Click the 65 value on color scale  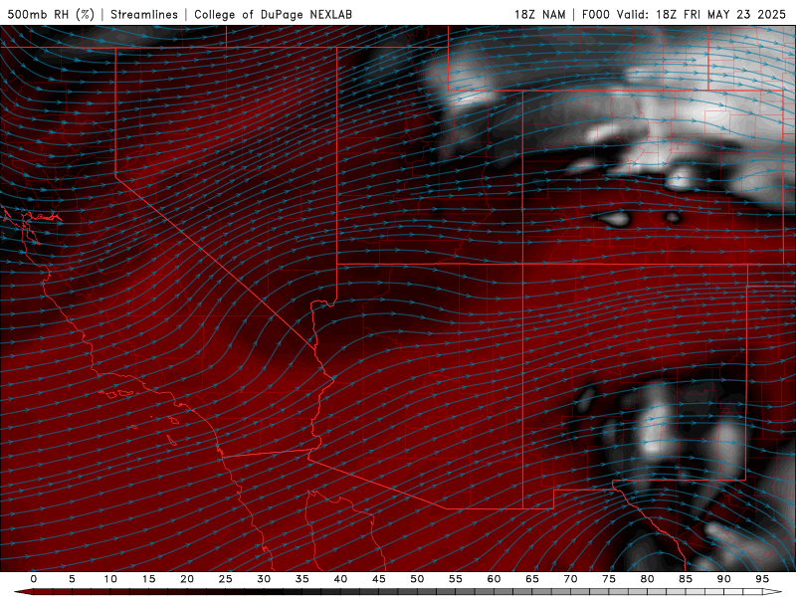(532, 579)
